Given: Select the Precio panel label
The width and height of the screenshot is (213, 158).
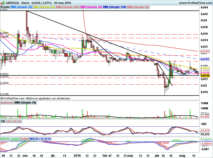Looking at the screenshot, I should click(x=6, y=7).
